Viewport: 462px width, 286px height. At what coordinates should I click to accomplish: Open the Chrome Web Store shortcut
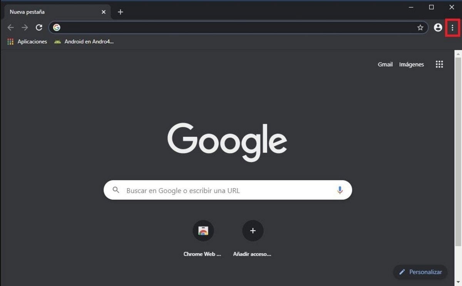point(203,231)
